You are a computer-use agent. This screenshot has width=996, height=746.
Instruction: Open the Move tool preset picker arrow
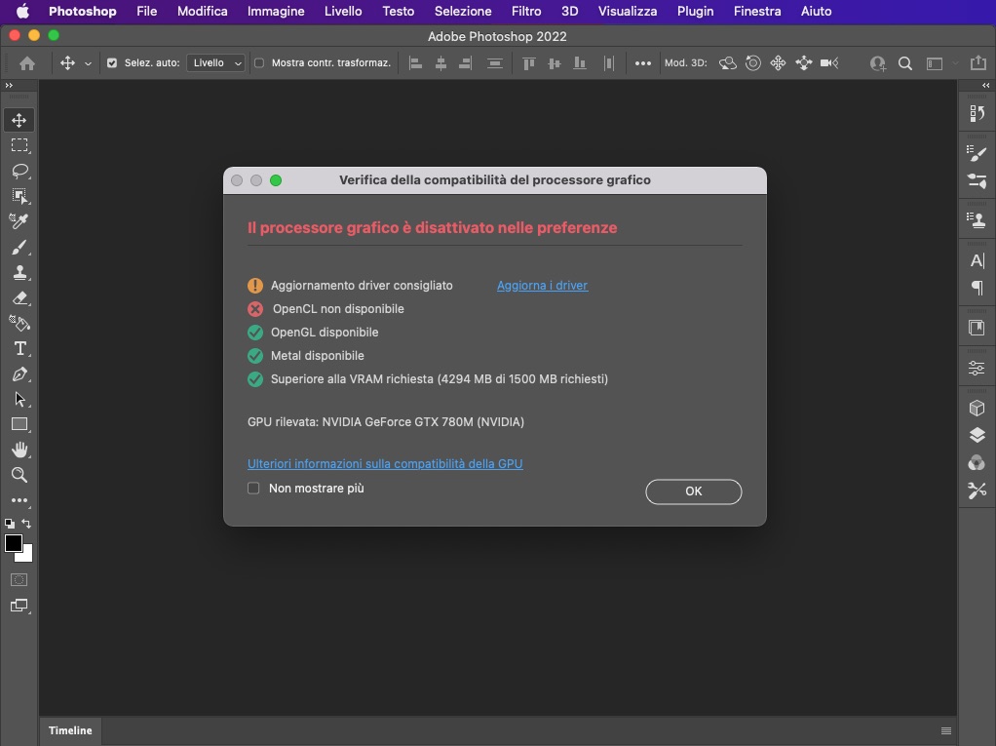point(89,63)
